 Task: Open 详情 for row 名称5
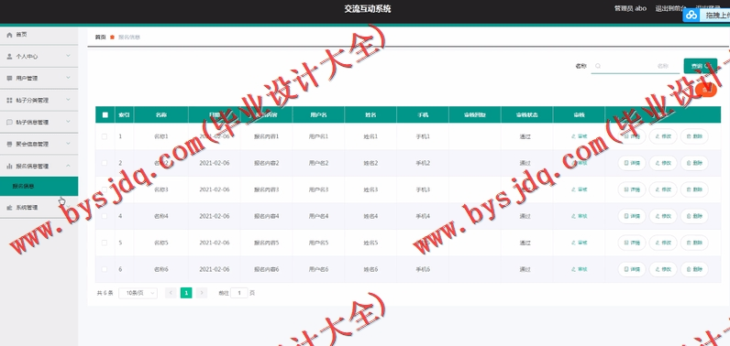pos(632,243)
